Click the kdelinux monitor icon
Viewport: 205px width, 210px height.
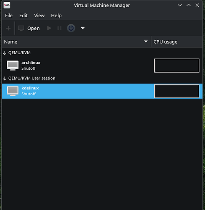click(13, 91)
